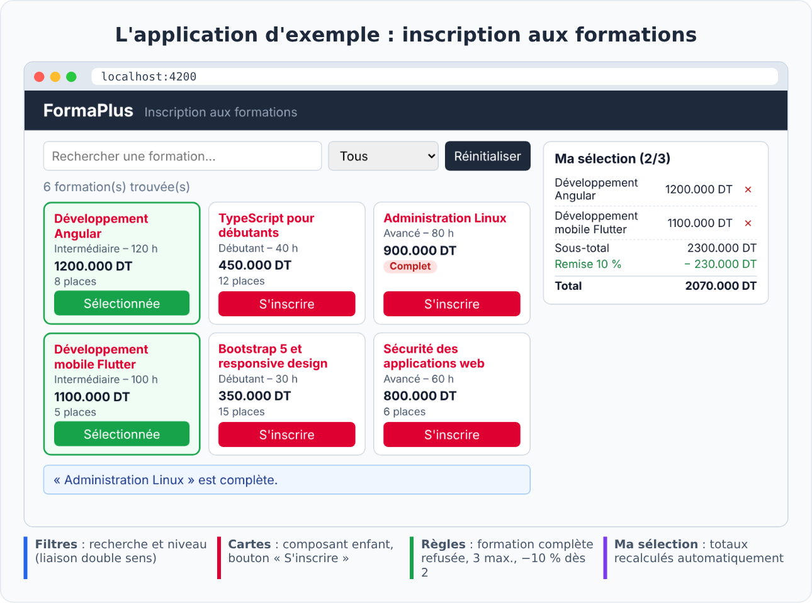Click the yellow window minimize dot
This screenshot has height=603, width=812.
tap(55, 77)
